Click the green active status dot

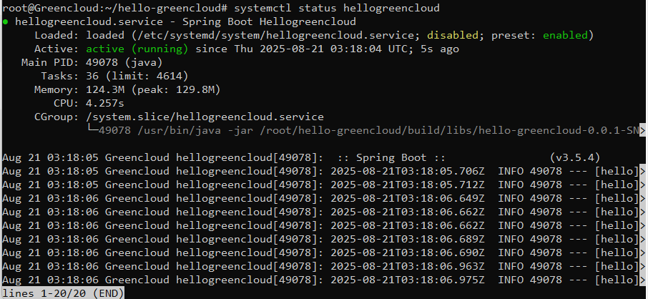click(6, 22)
